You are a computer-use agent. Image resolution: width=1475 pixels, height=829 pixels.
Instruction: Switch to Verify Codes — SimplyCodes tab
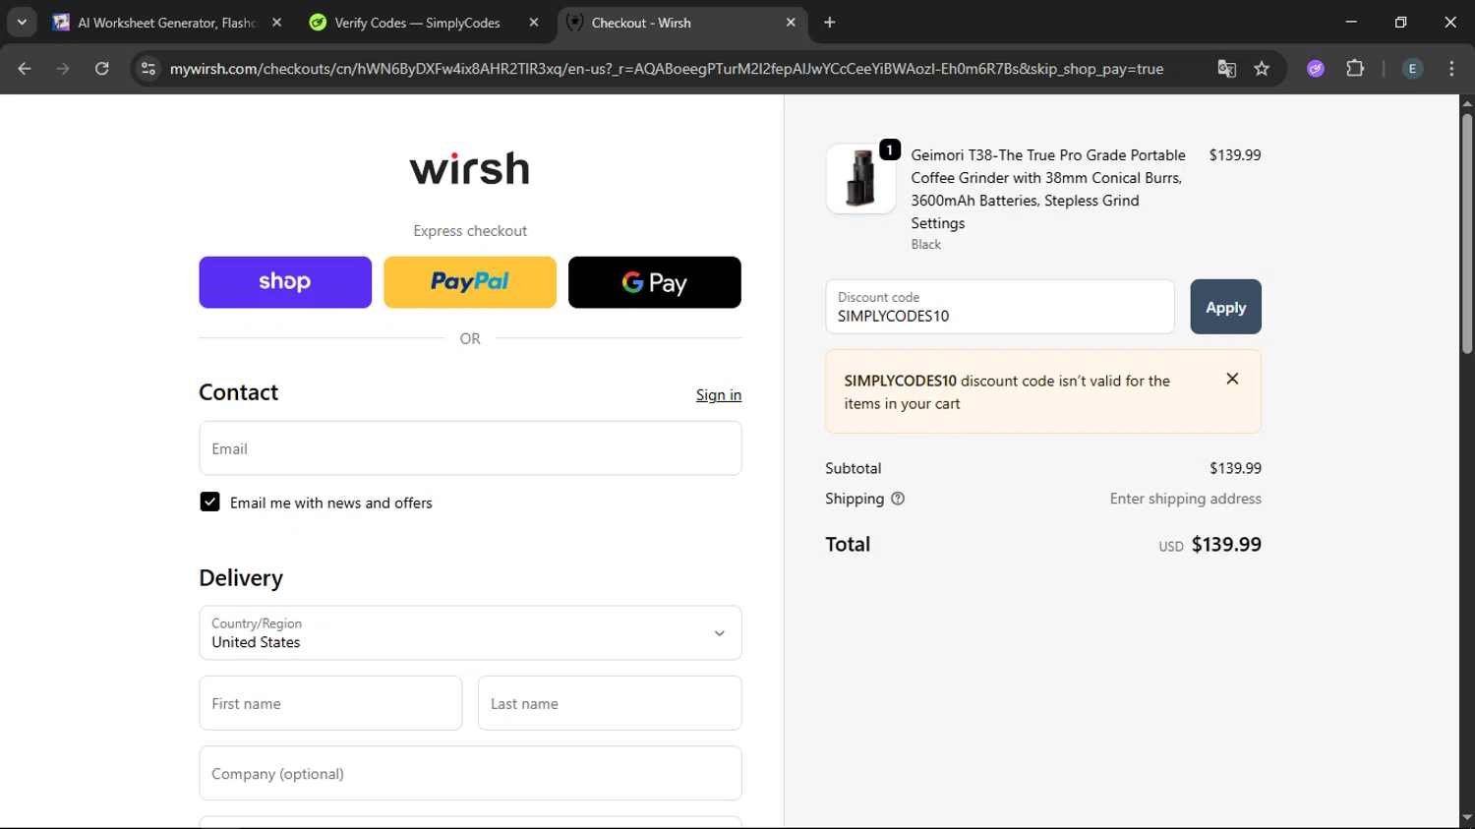coord(418,23)
